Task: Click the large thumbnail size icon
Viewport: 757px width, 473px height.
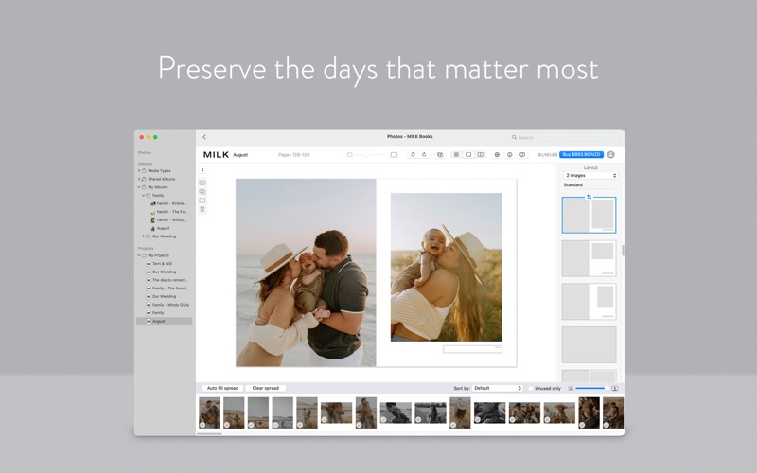Action: (x=614, y=389)
